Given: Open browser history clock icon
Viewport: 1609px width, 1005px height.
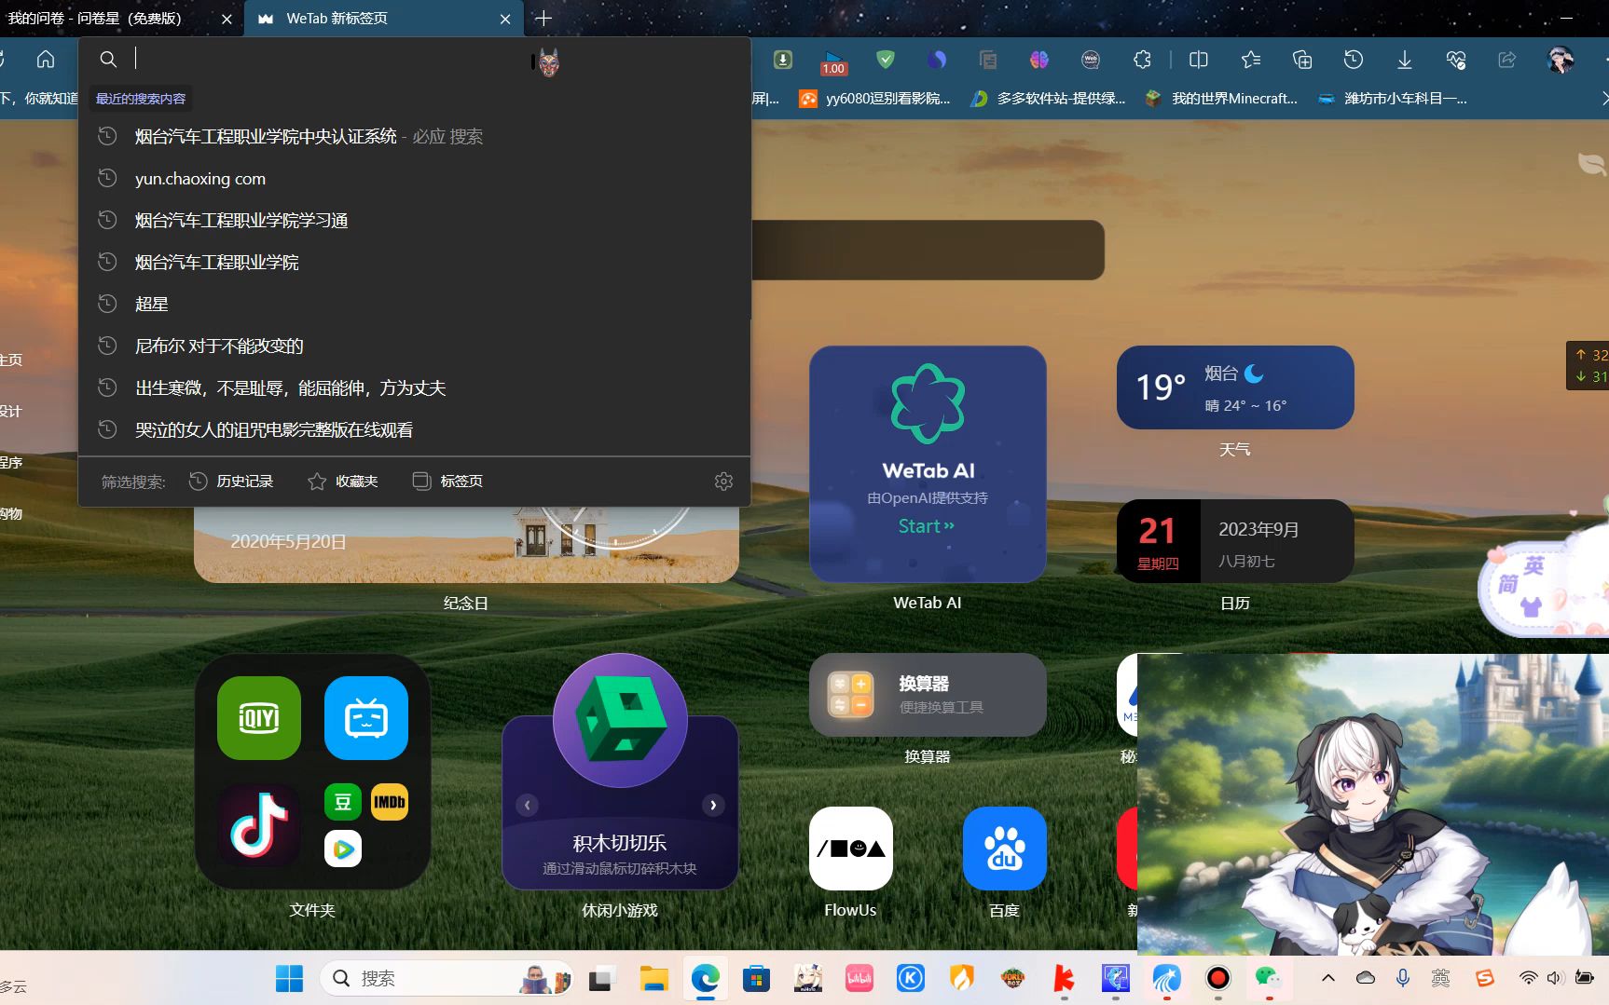Looking at the screenshot, I should pyautogui.click(x=1354, y=60).
